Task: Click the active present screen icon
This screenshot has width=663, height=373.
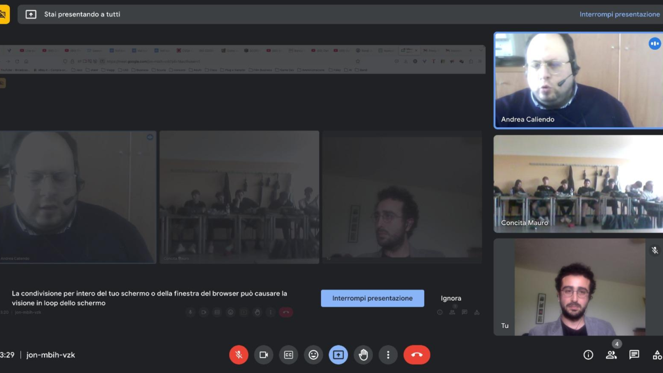Action: click(x=338, y=355)
